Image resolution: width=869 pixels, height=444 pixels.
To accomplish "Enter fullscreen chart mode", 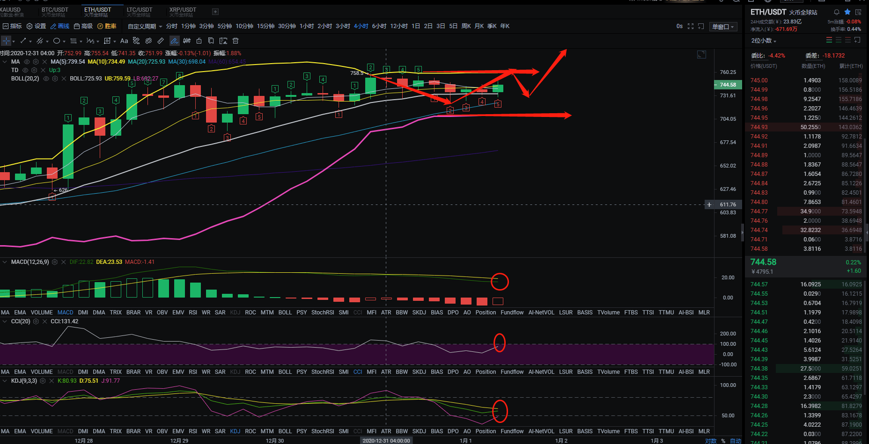I will click(691, 26).
